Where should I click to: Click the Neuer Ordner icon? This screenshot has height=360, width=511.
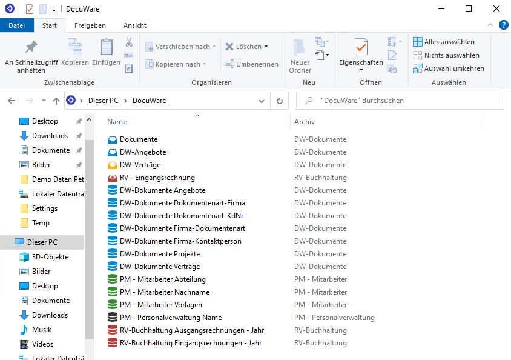(x=299, y=47)
